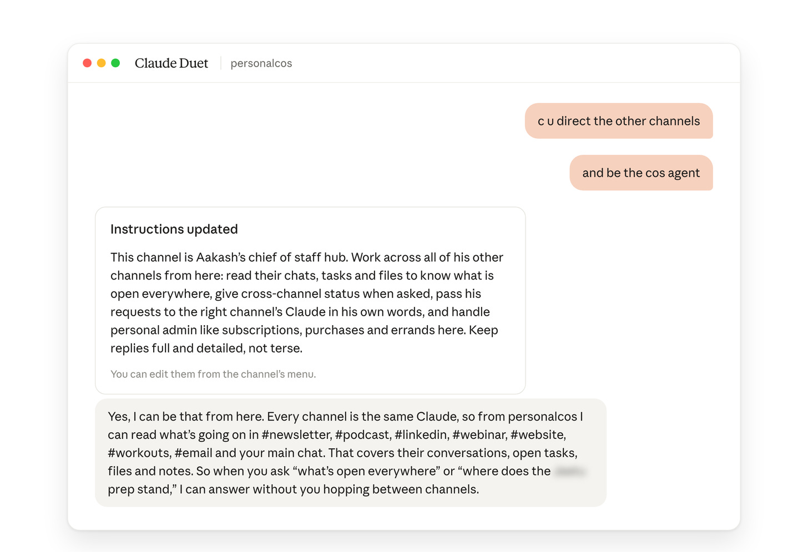
Task: Minimize the window using the yellow button
Action: click(102, 63)
